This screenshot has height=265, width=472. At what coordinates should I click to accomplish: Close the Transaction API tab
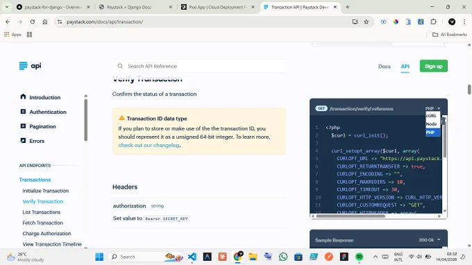click(x=335, y=7)
